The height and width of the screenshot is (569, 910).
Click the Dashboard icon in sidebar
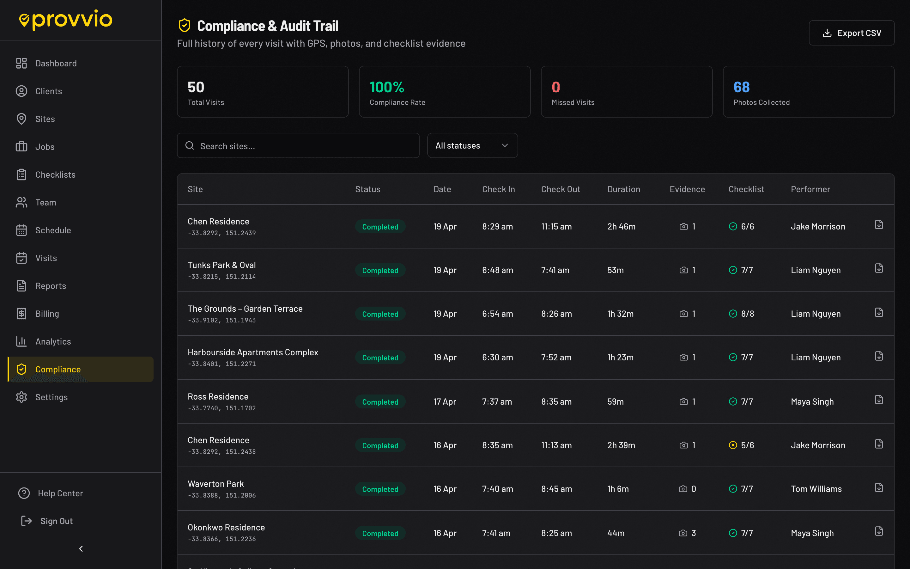[x=21, y=63]
